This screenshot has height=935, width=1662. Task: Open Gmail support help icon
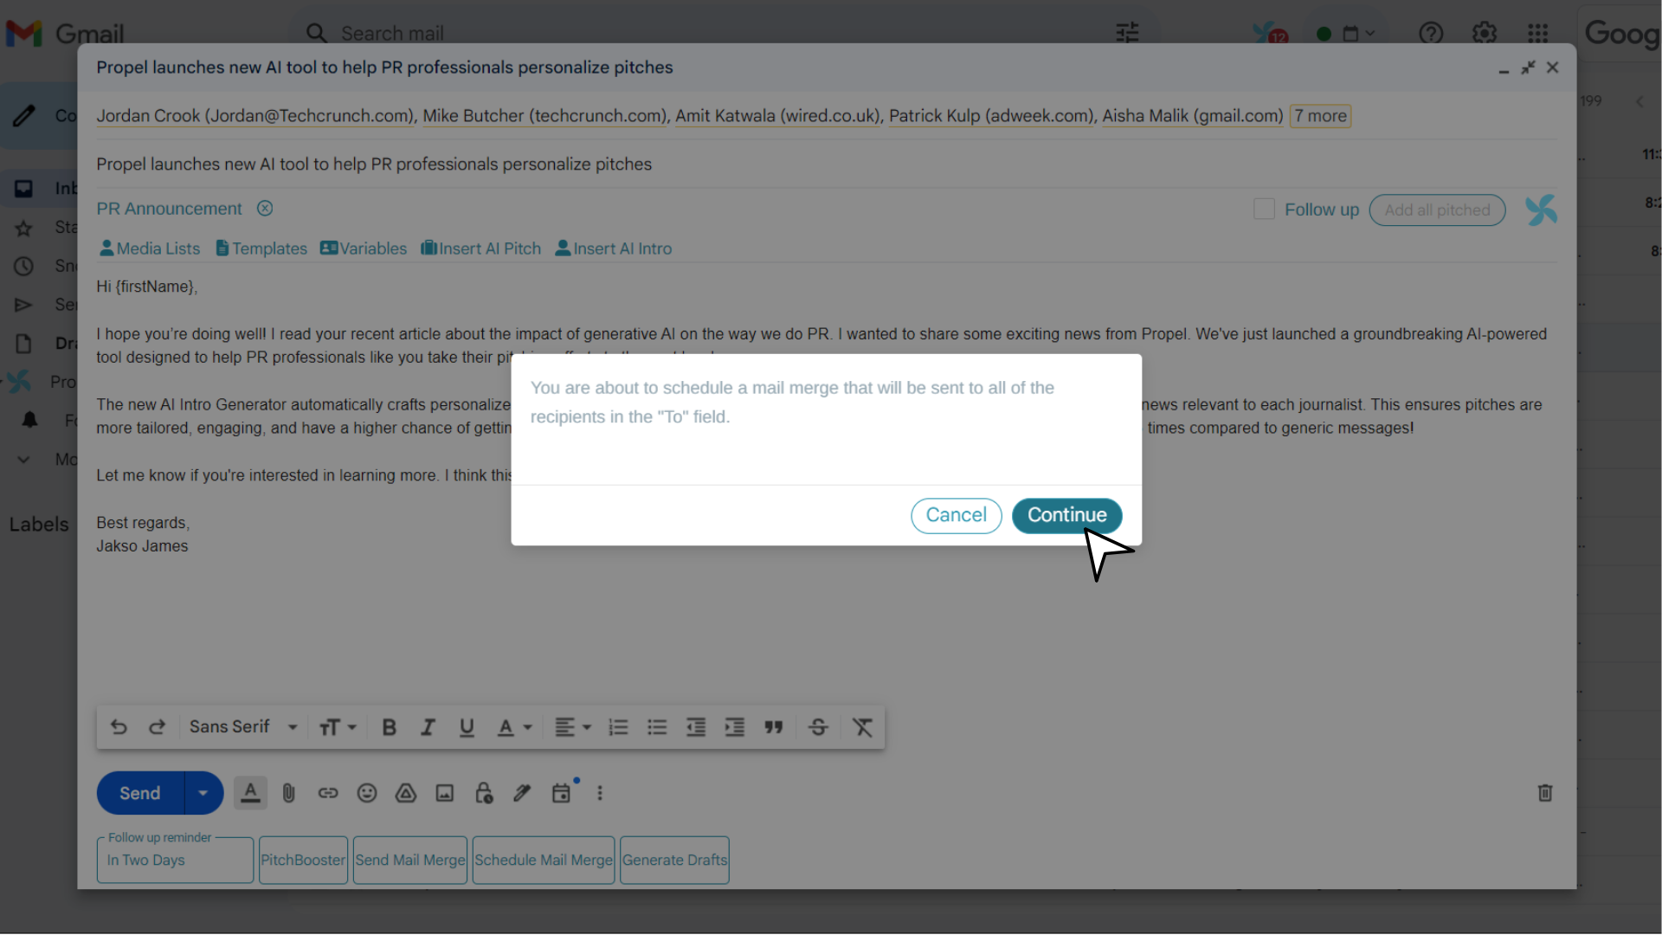(x=1431, y=34)
